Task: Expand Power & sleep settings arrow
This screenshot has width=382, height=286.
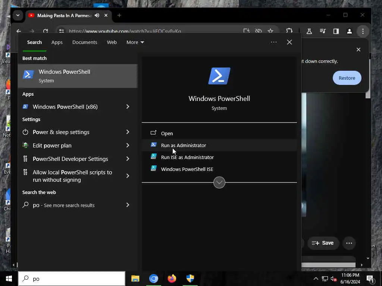Action: pos(128,132)
